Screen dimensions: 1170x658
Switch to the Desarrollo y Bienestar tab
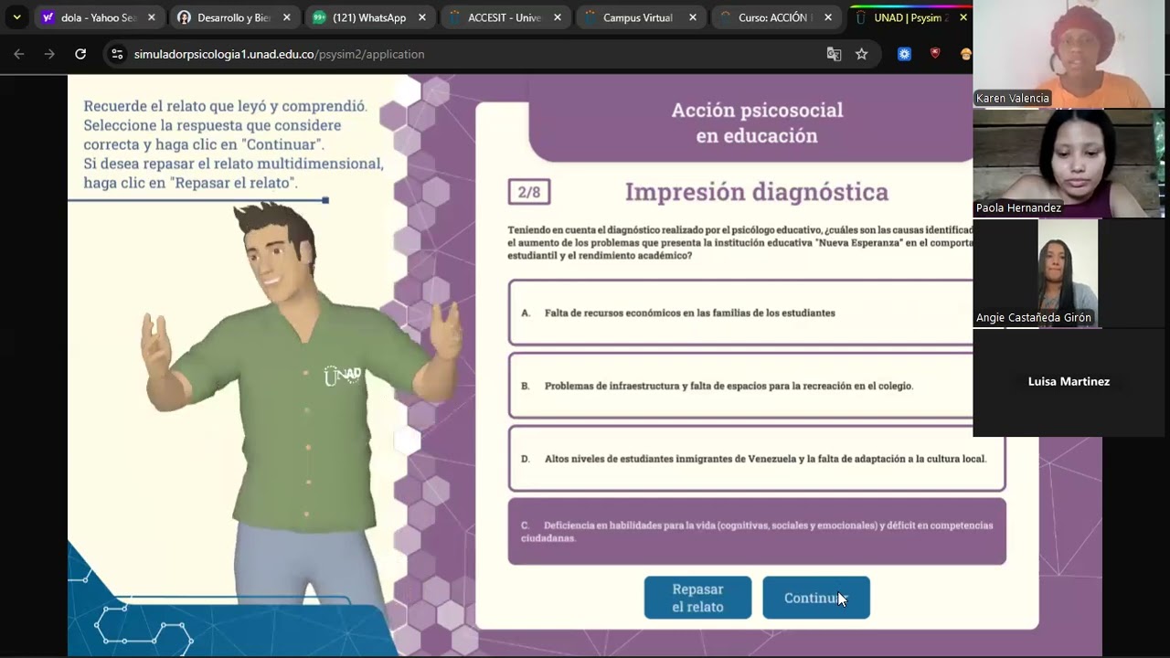tap(234, 17)
